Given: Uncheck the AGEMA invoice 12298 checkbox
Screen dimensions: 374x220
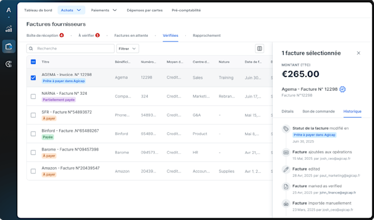Looking at the screenshot, I should (33, 78).
